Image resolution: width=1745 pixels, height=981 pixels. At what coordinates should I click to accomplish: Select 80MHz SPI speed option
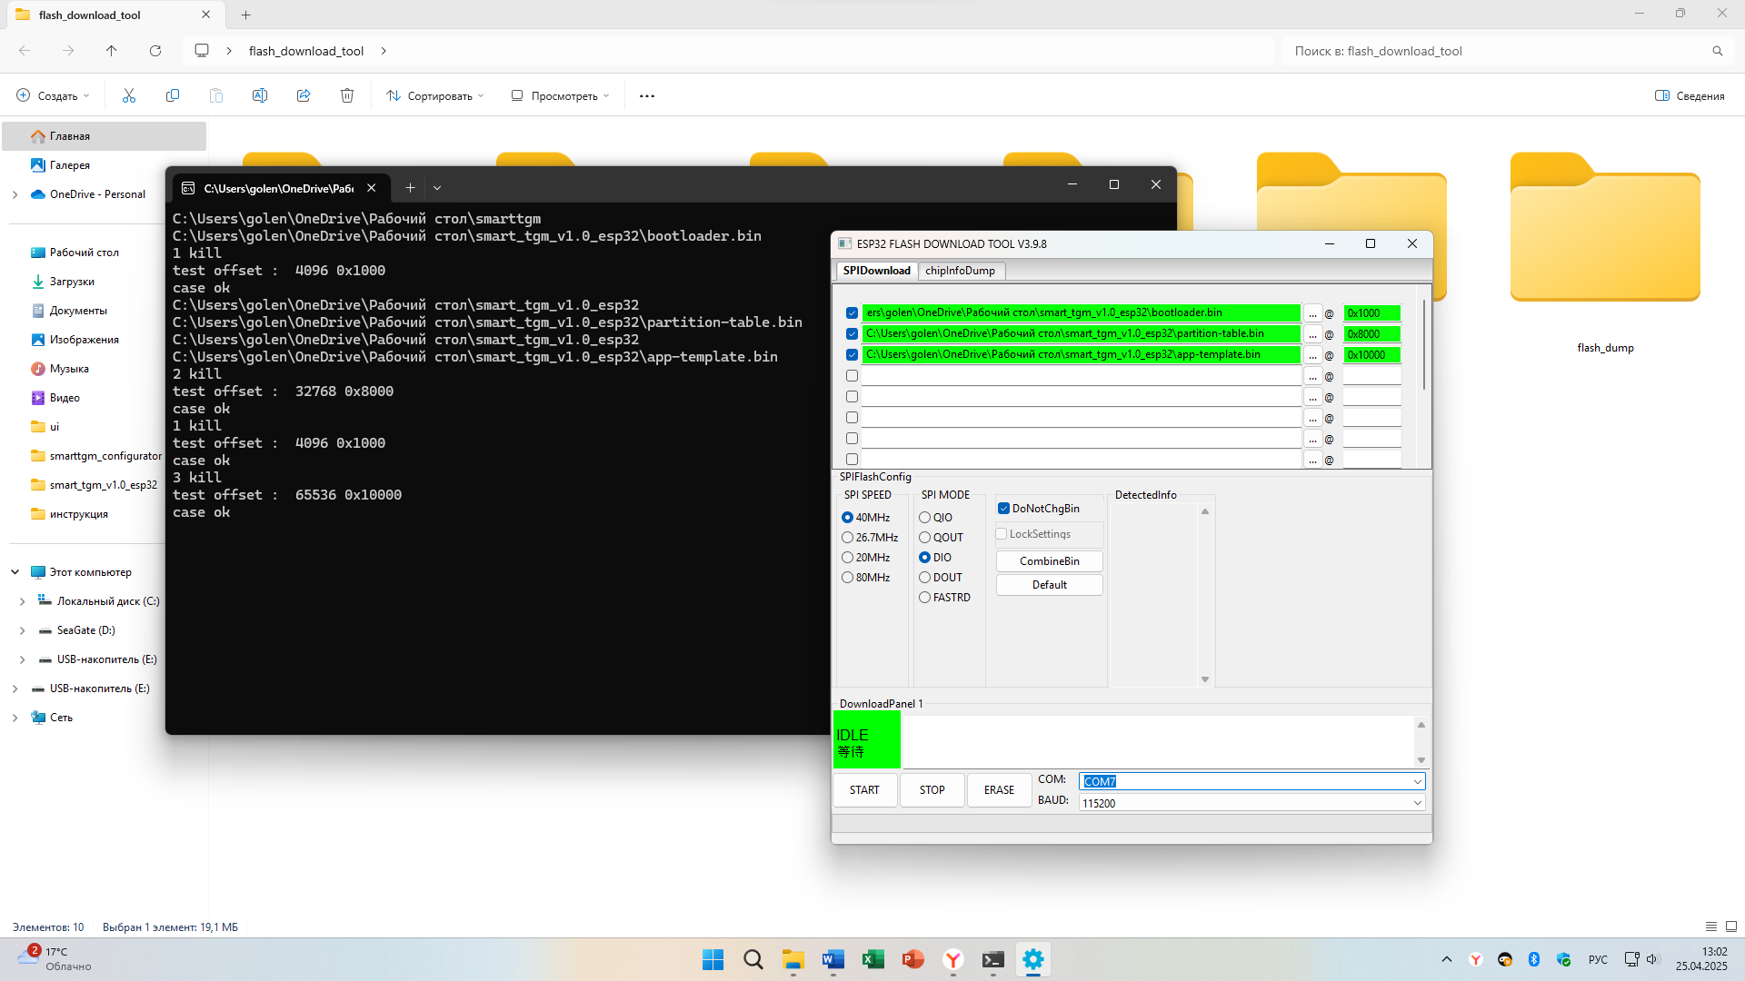point(848,578)
